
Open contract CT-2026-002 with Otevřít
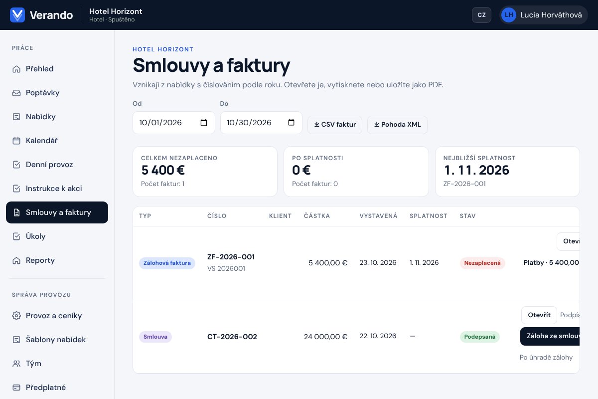tap(539, 315)
